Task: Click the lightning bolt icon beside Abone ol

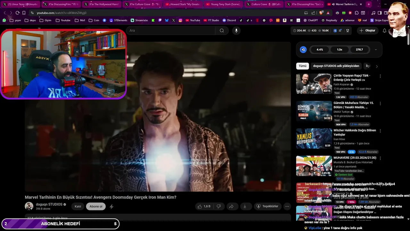Action: 111,207
